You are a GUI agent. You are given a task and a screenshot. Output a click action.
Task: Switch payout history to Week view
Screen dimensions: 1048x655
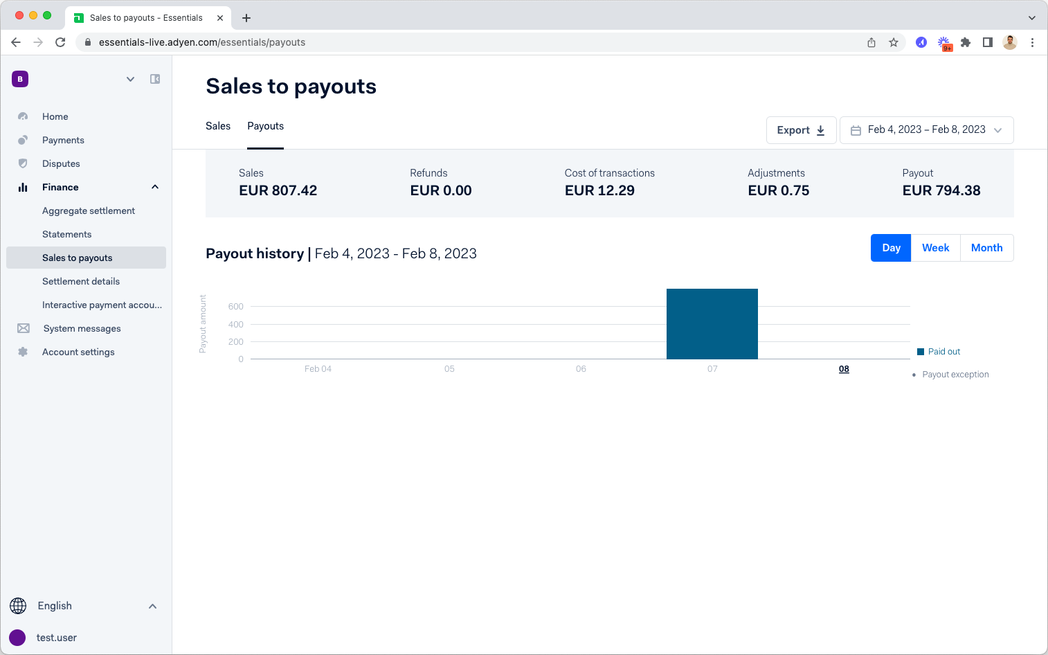(x=935, y=248)
